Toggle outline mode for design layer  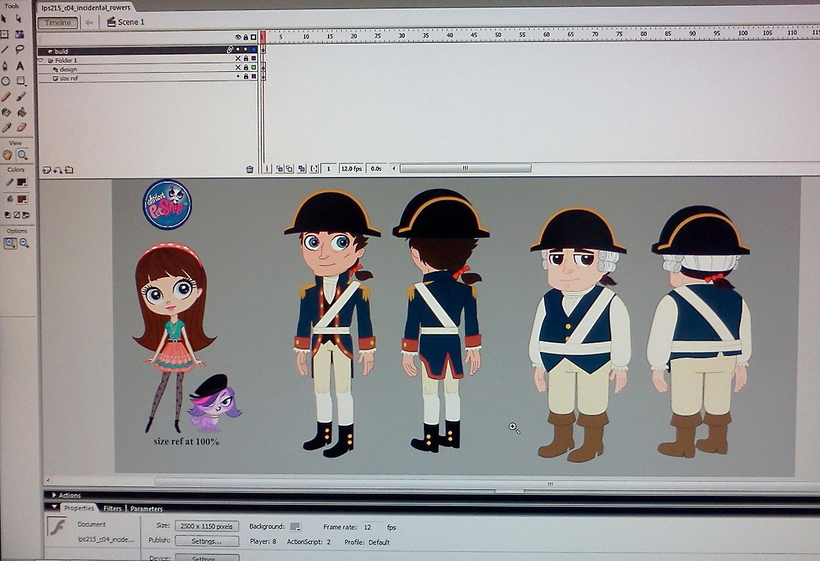pyautogui.click(x=254, y=68)
